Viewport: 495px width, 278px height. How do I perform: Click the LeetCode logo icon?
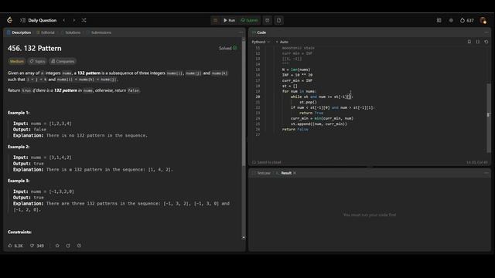point(9,20)
